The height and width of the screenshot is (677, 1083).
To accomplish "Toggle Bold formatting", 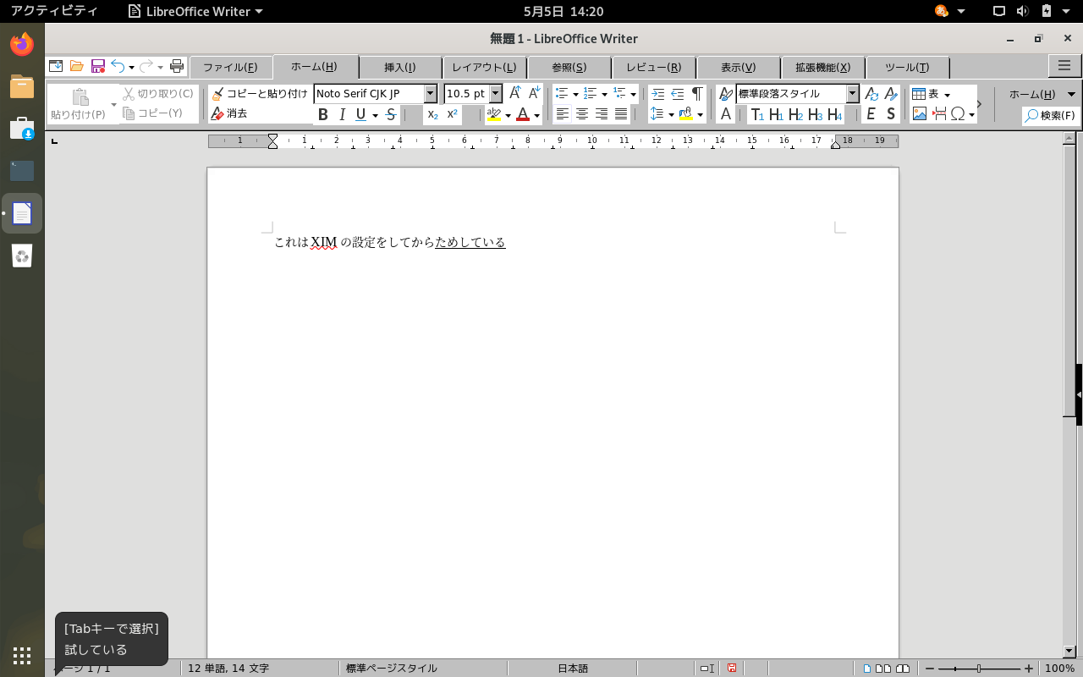I will 322,114.
